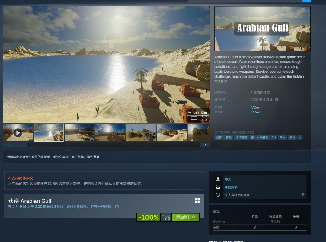Viewport: 326px width, 242px height.
Task: Click the info icon beside 个人资料功能受限
Action: click(x=218, y=195)
